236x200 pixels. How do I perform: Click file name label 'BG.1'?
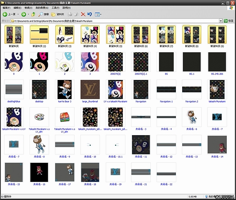tap(192, 74)
